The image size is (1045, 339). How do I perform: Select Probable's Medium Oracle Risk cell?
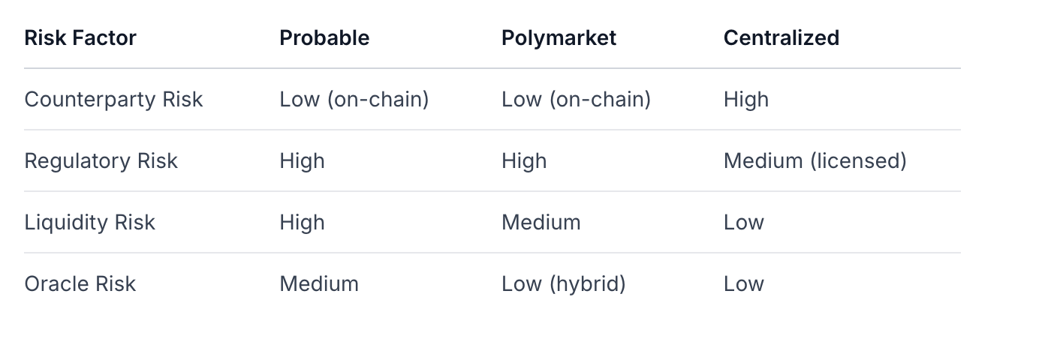pyautogui.click(x=319, y=284)
